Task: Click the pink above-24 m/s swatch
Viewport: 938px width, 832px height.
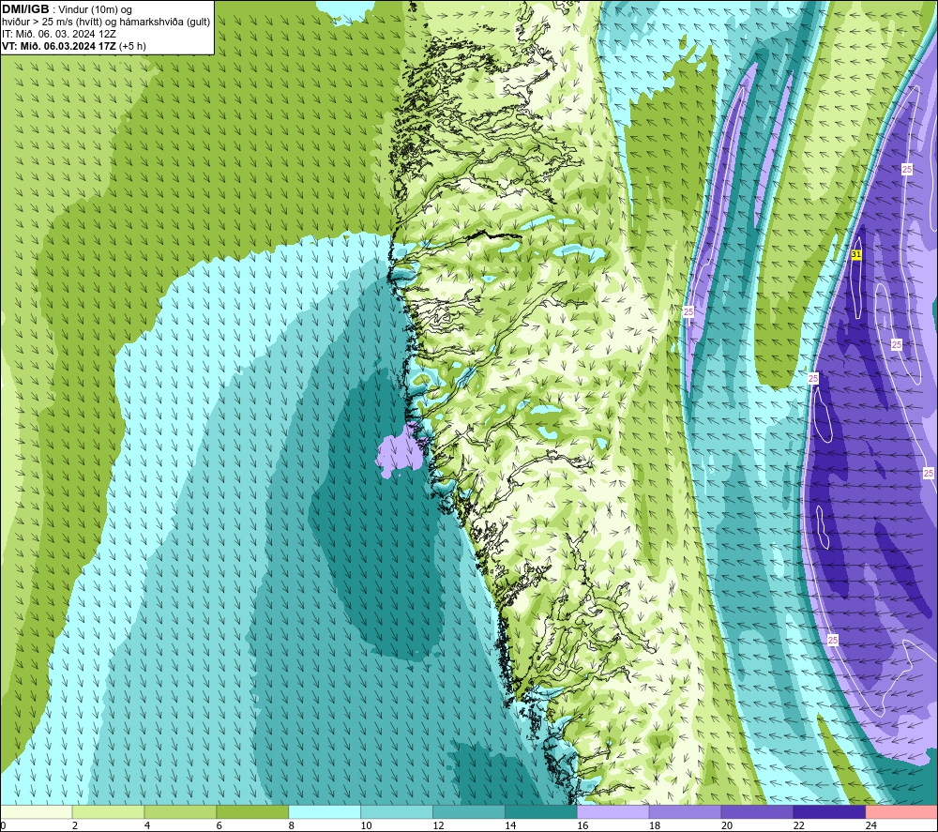Action: pyautogui.click(x=901, y=812)
